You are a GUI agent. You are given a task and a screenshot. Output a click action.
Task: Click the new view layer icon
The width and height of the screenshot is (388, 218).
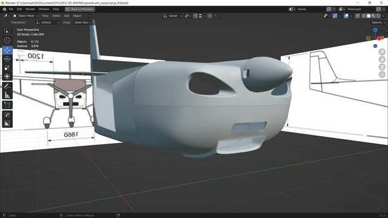coord(378,9)
